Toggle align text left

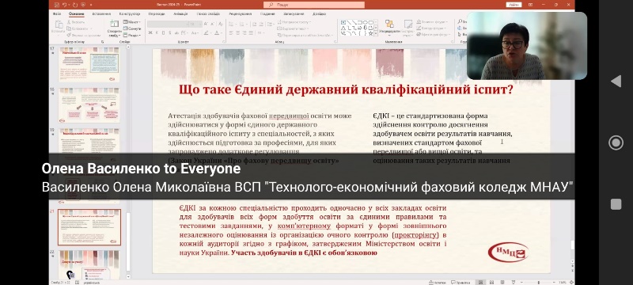click(x=231, y=32)
